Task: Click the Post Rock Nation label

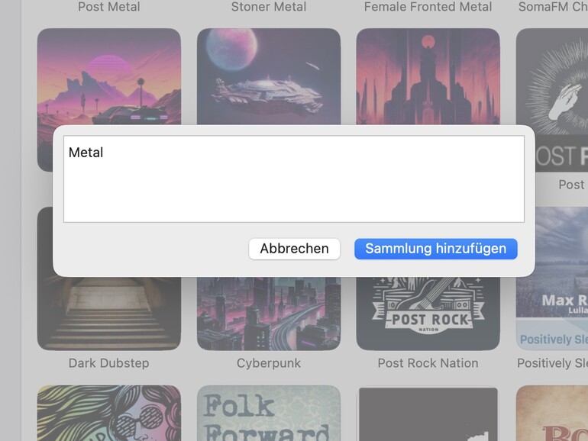Action: [428, 363]
